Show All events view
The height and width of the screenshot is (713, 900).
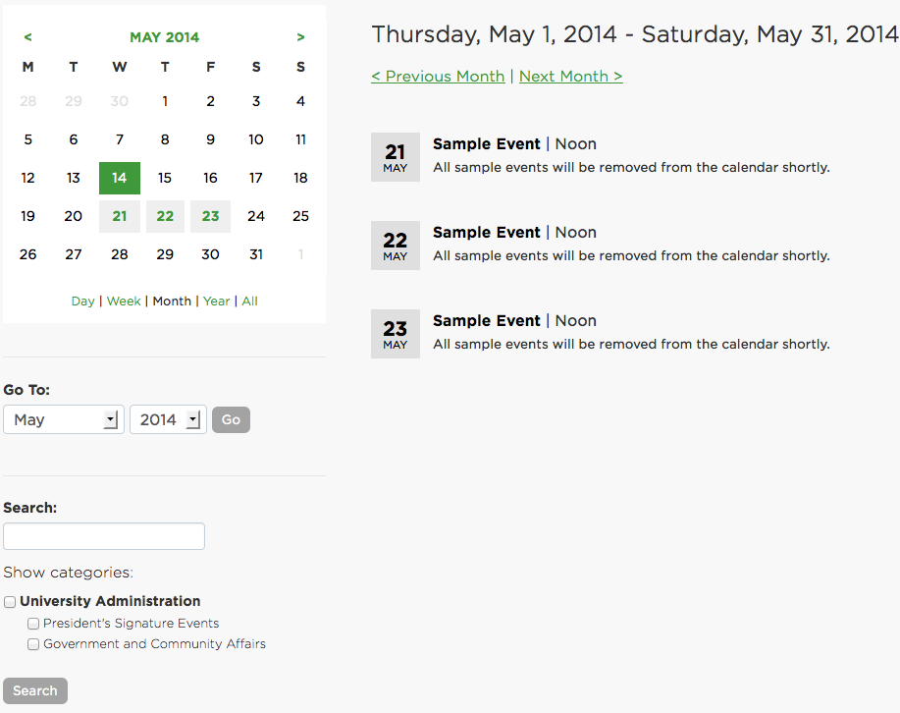tap(250, 302)
